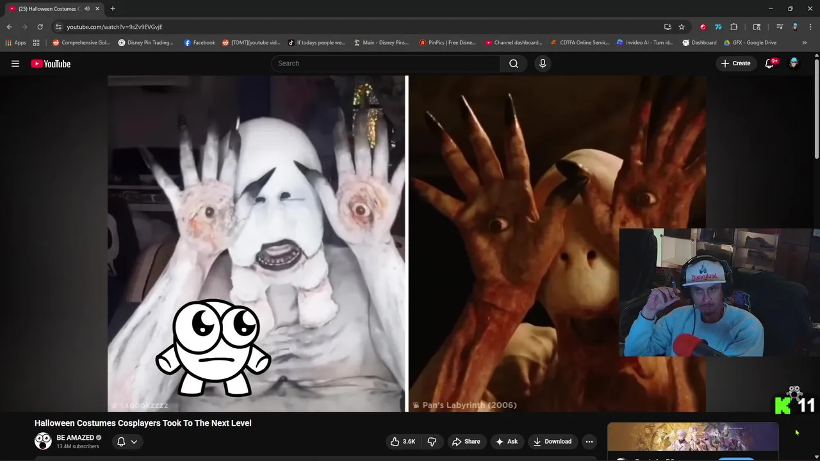The height and width of the screenshot is (461, 820).
Task: Open Facebook bookmark
Action: [199, 43]
